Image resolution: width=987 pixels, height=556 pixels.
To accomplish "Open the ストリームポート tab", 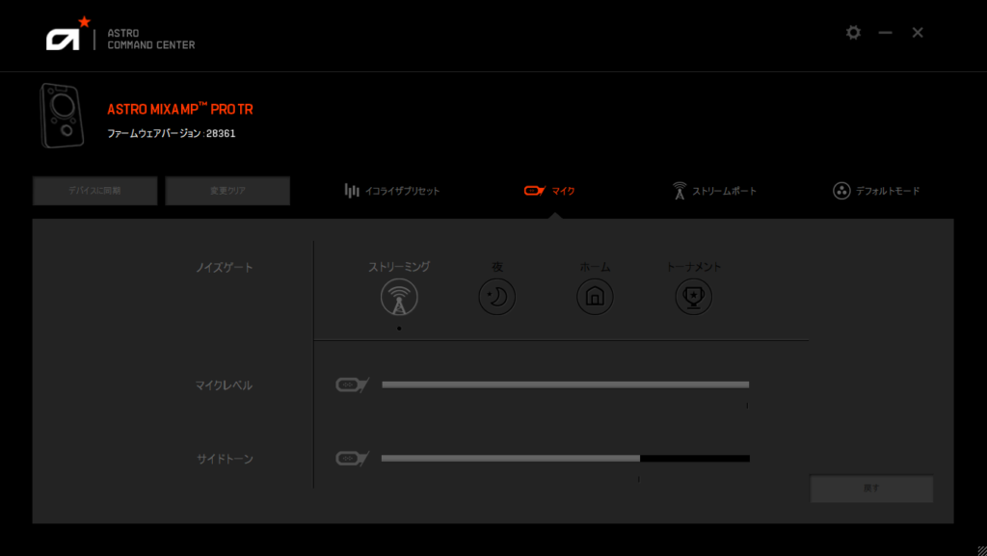I will click(714, 191).
